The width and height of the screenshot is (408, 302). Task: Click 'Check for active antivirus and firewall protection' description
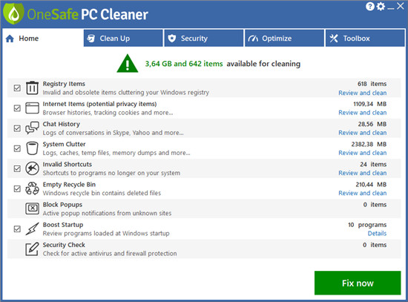click(110, 254)
